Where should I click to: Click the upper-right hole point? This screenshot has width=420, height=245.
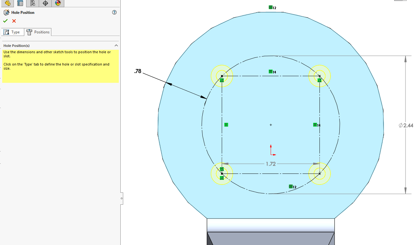pos(319,76)
